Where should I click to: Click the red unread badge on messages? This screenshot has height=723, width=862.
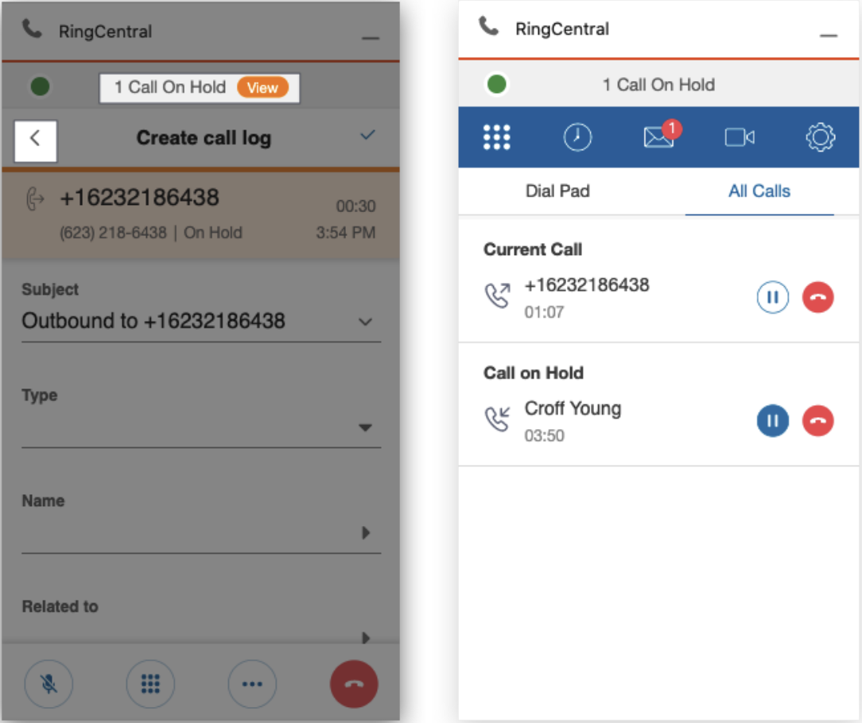pos(672,128)
